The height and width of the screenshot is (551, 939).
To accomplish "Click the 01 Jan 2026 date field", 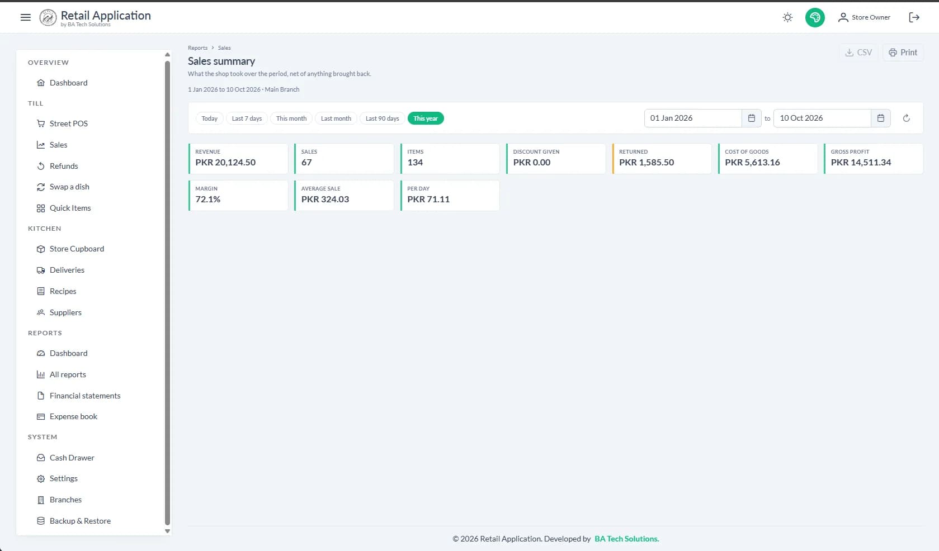I will pos(693,118).
